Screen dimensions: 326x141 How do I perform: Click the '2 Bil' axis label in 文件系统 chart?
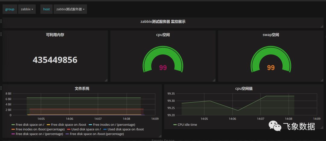click(8, 110)
